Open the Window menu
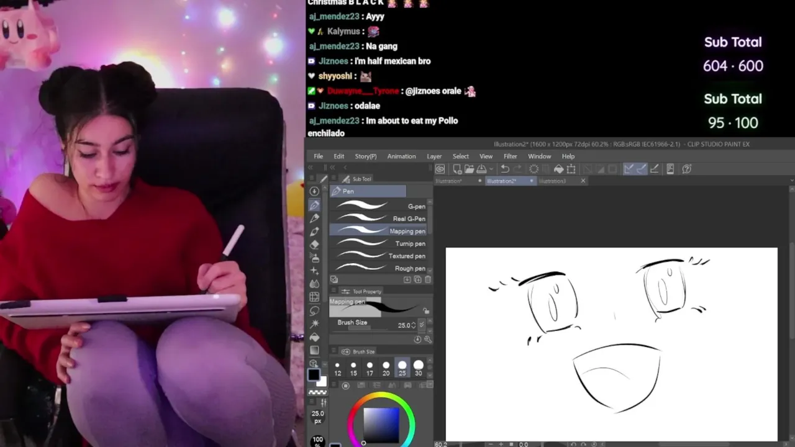 click(539, 156)
